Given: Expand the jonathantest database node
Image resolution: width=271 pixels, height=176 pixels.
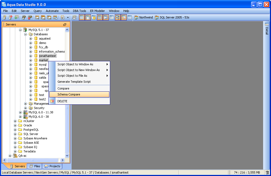Looking at the screenshot, I should point(30,56).
